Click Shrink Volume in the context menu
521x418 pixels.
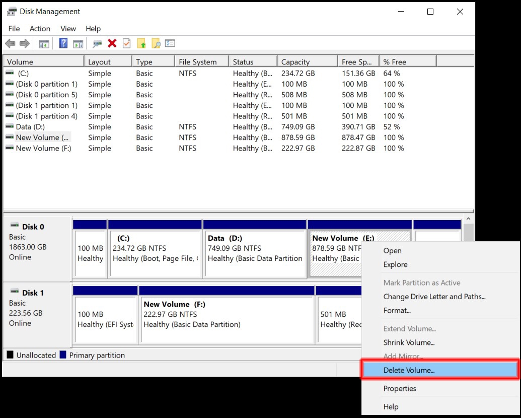[x=409, y=342]
